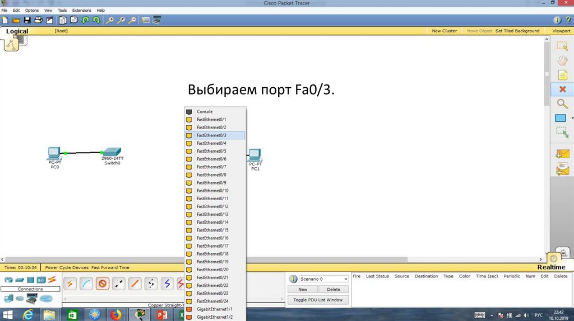Pick the Select tool in right sidebar

[562, 46]
